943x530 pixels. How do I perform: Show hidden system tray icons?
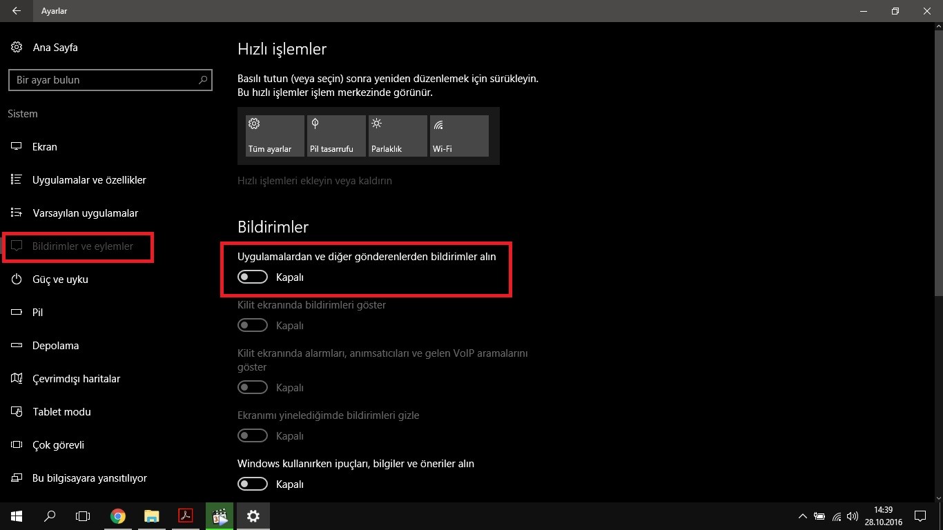(802, 516)
